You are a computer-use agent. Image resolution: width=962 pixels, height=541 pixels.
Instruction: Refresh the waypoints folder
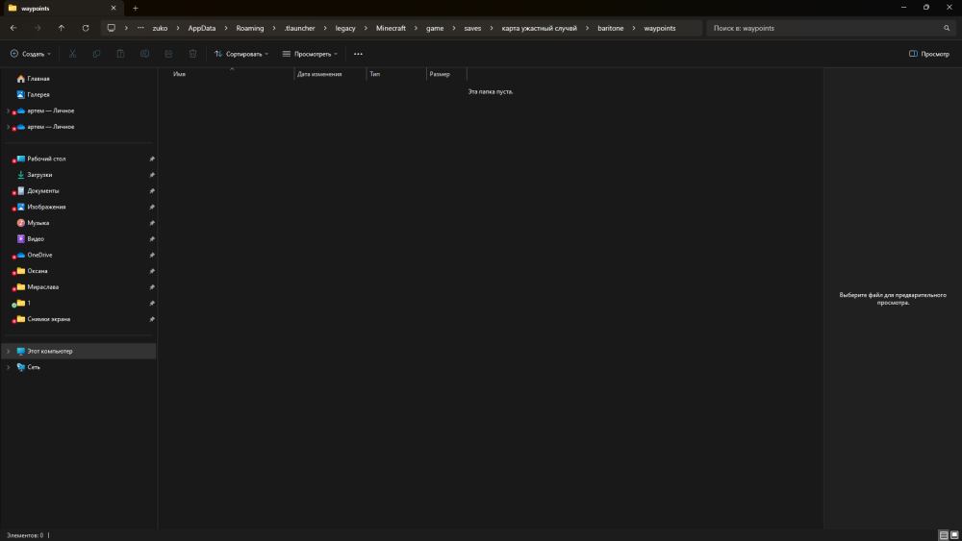point(86,28)
